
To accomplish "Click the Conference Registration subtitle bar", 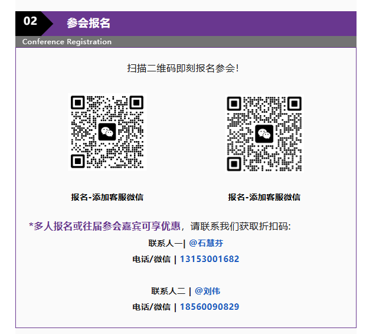I will coord(67,42).
